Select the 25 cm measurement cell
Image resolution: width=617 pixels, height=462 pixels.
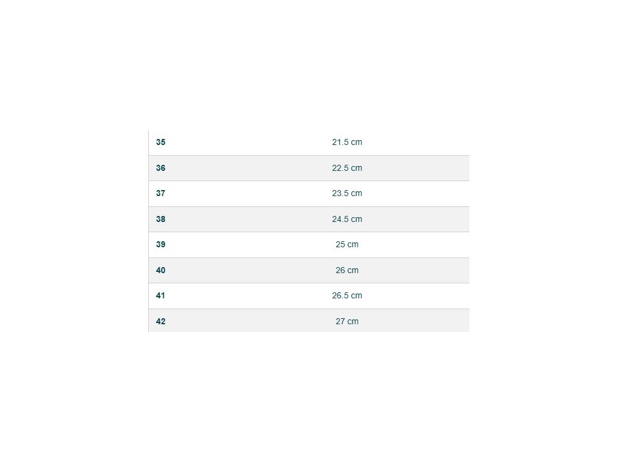(347, 245)
